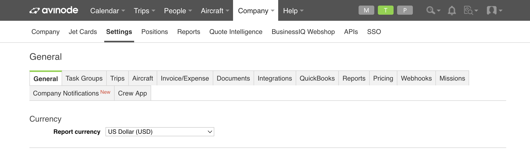Switch to the Task Groups tab

(84, 78)
